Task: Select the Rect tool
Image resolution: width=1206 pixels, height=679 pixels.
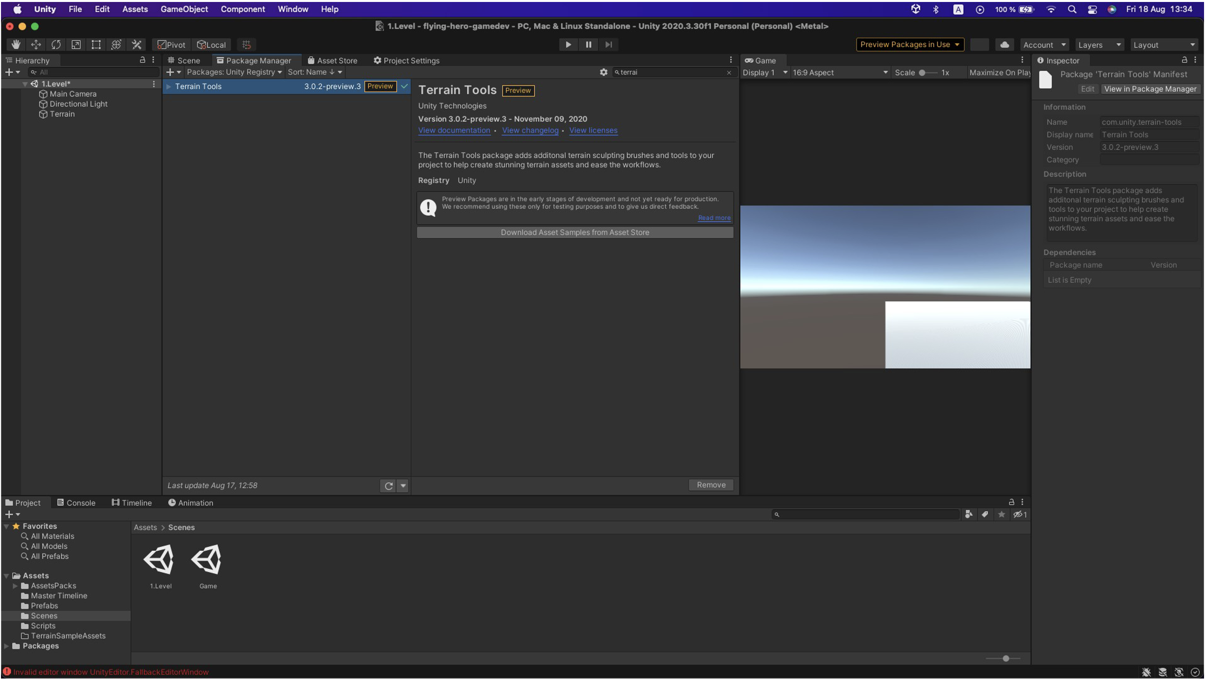Action: (x=96, y=44)
